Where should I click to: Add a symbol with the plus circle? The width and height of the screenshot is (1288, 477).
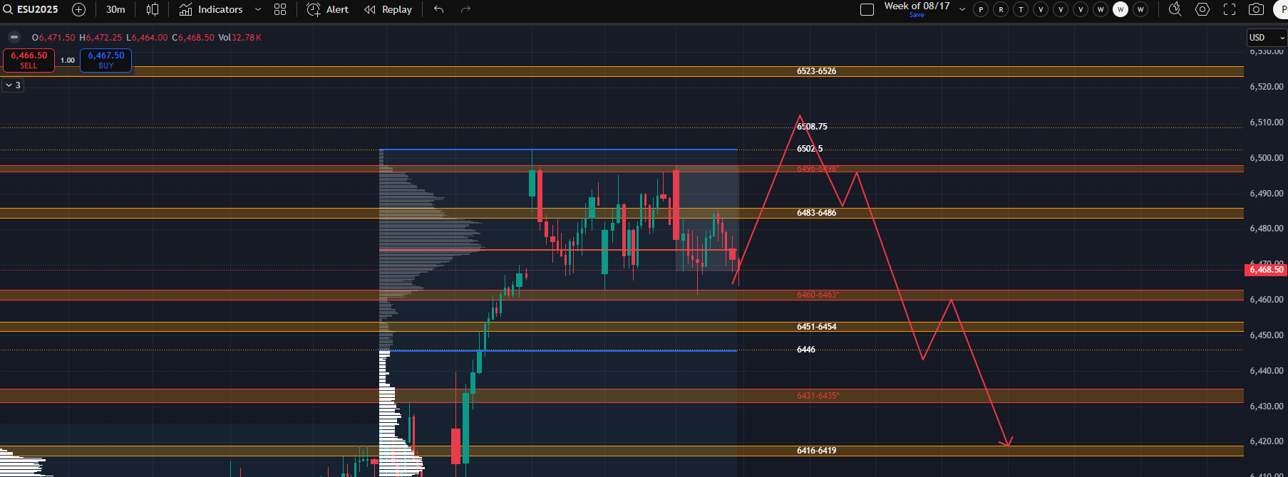pos(79,9)
